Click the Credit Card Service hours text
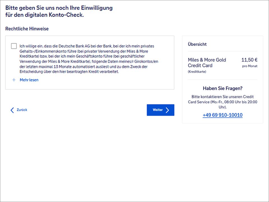The width and height of the screenshot is (269, 202). point(222,102)
